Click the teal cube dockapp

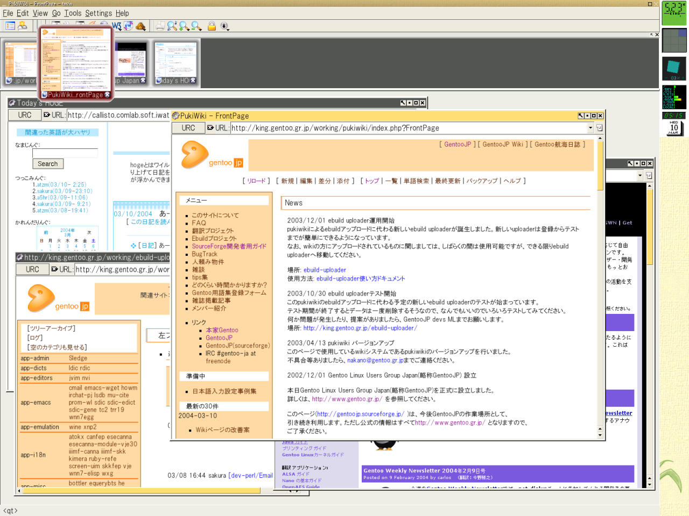click(674, 68)
